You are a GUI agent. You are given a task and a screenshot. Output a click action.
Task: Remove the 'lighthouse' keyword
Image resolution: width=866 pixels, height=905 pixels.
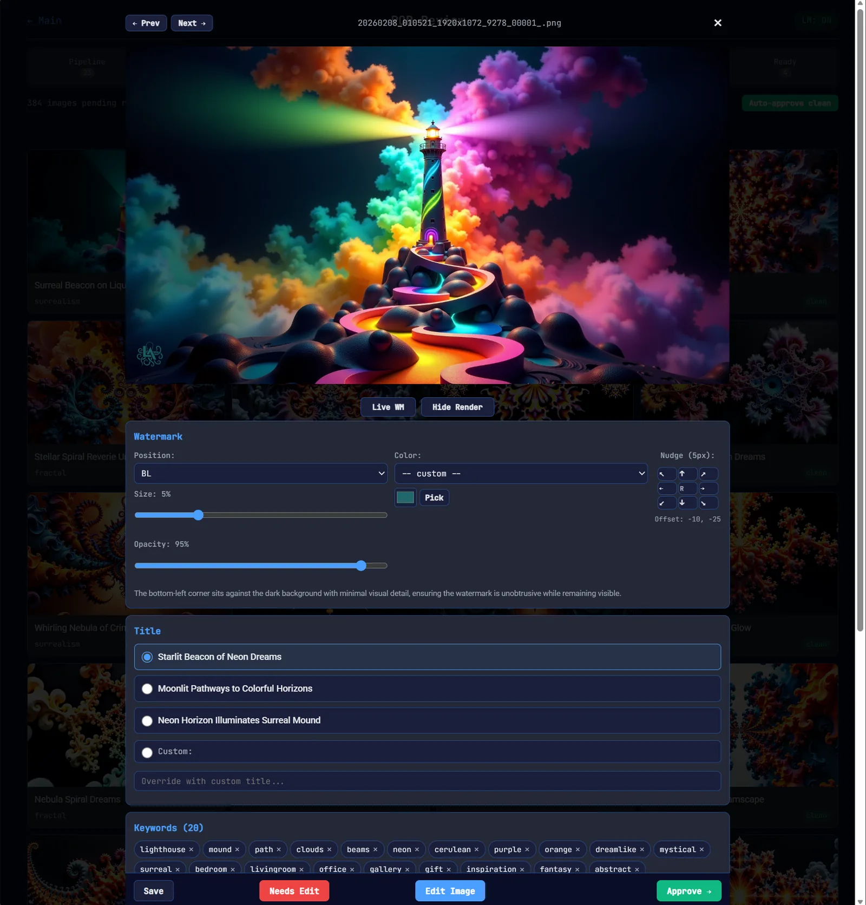click(x=191, y=850)
